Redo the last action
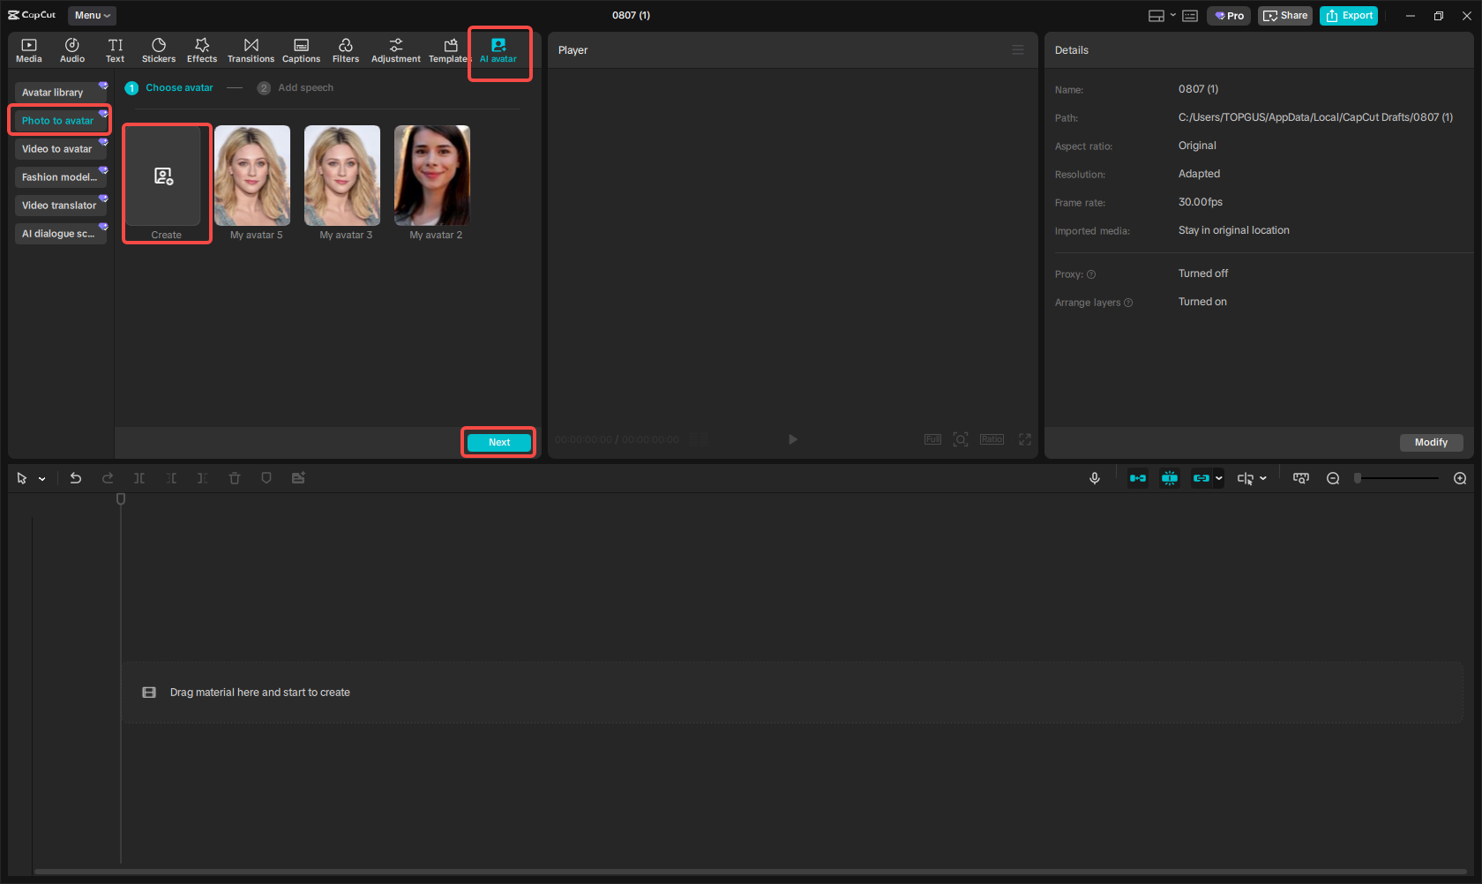 click(x=108, y=478)
